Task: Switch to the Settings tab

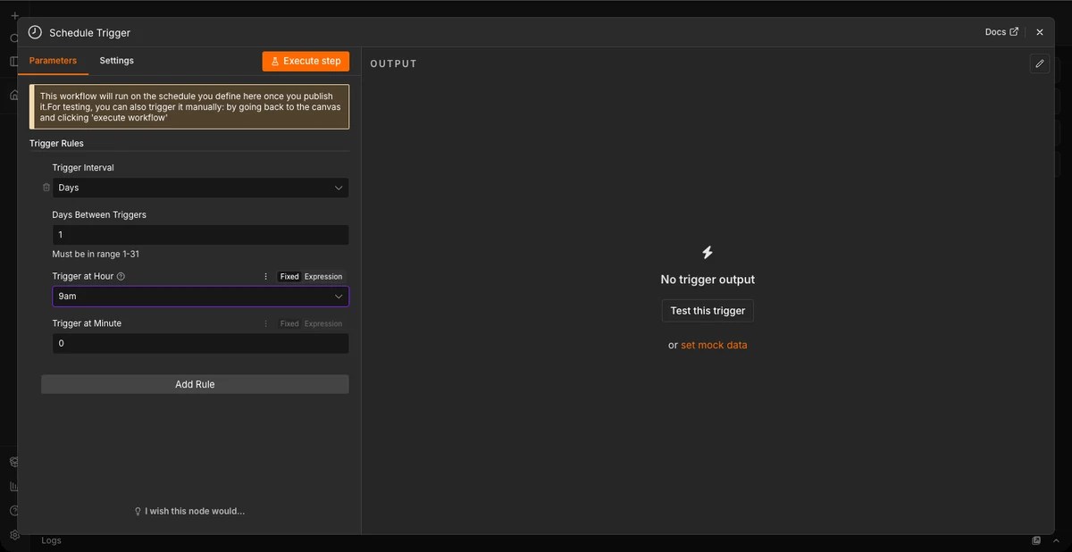Action: click(x=116, y=61)
